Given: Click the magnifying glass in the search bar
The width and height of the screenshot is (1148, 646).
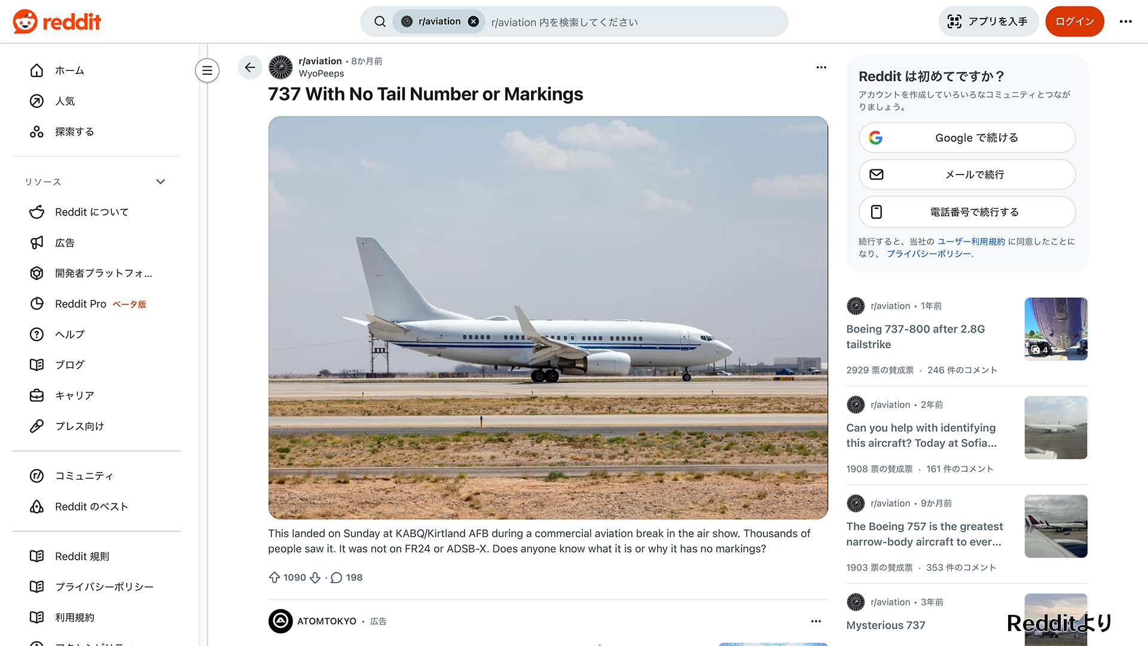Looking at the screenshot, I should 379,21.
